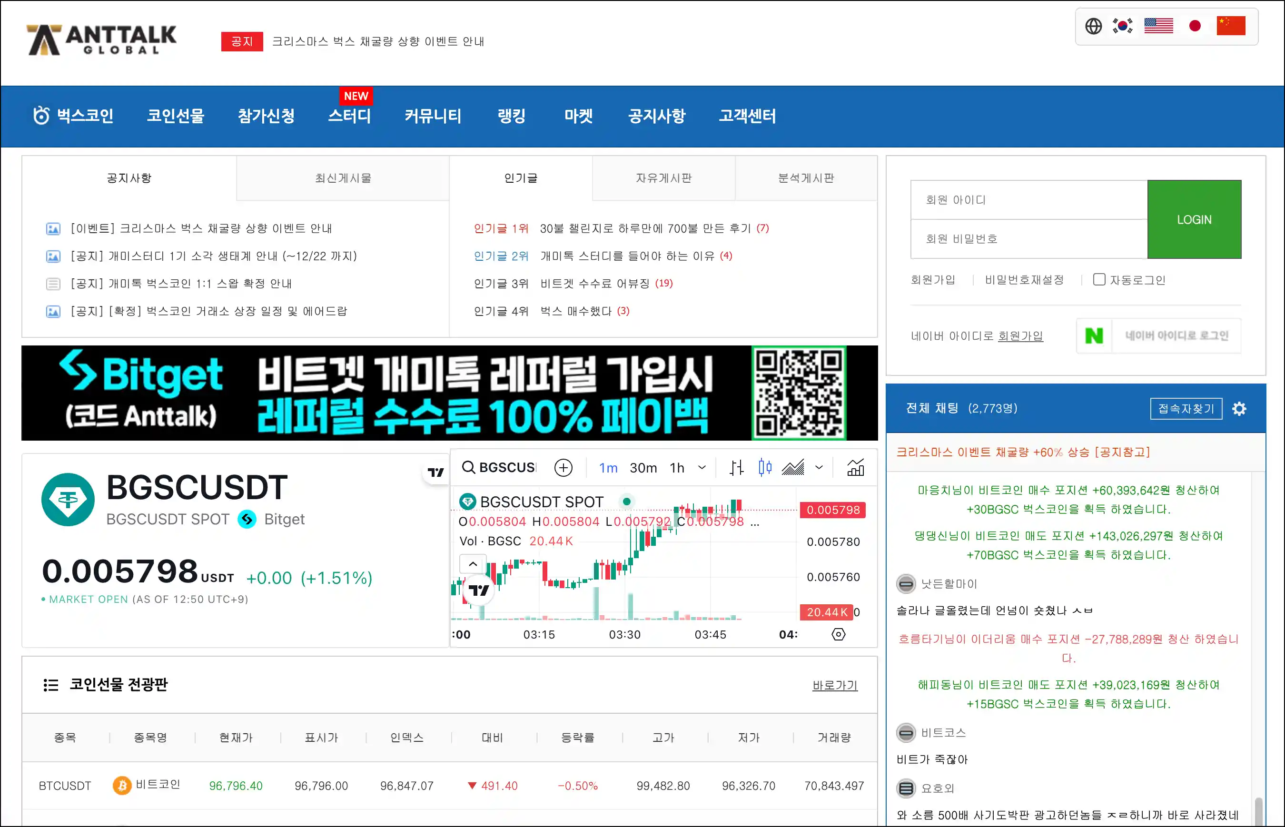This screenshot has height=827, width=1285.
Task: Open the 랭킹 menu
Action: tap(512, 116)
